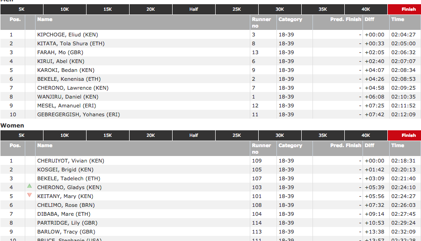421x241 pixels.
Task: Switch to Men's 40K split tab
Action: [x=366, y=9]
